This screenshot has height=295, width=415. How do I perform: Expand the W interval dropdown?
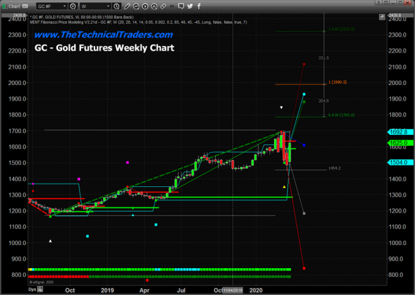(109, 6)
